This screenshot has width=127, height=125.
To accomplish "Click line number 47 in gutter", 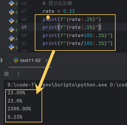I will point(24,11).
